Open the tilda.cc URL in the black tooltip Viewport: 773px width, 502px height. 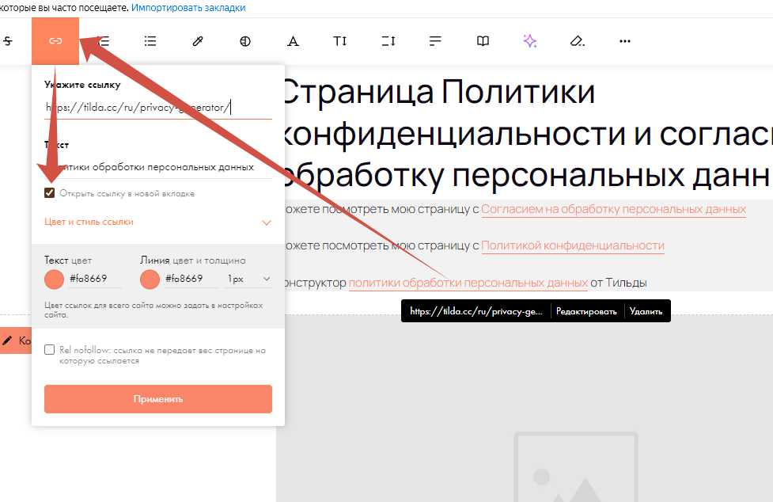tap(476, 311)
